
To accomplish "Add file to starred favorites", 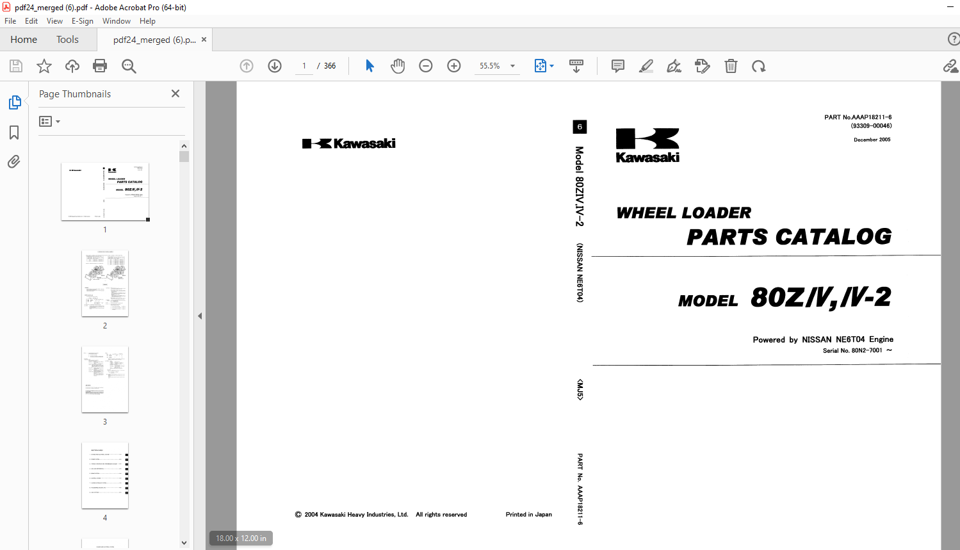I will coord(44,66).
